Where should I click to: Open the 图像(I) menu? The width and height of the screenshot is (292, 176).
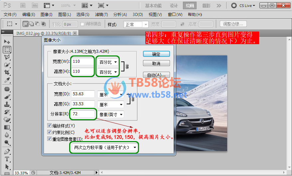pos(47,15)
